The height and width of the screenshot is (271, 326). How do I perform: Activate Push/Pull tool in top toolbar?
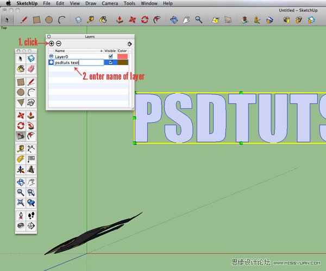120,20
